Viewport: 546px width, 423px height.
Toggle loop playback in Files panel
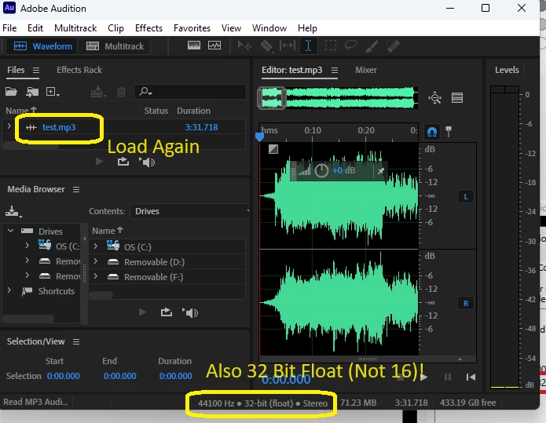(x=123, y=162)
